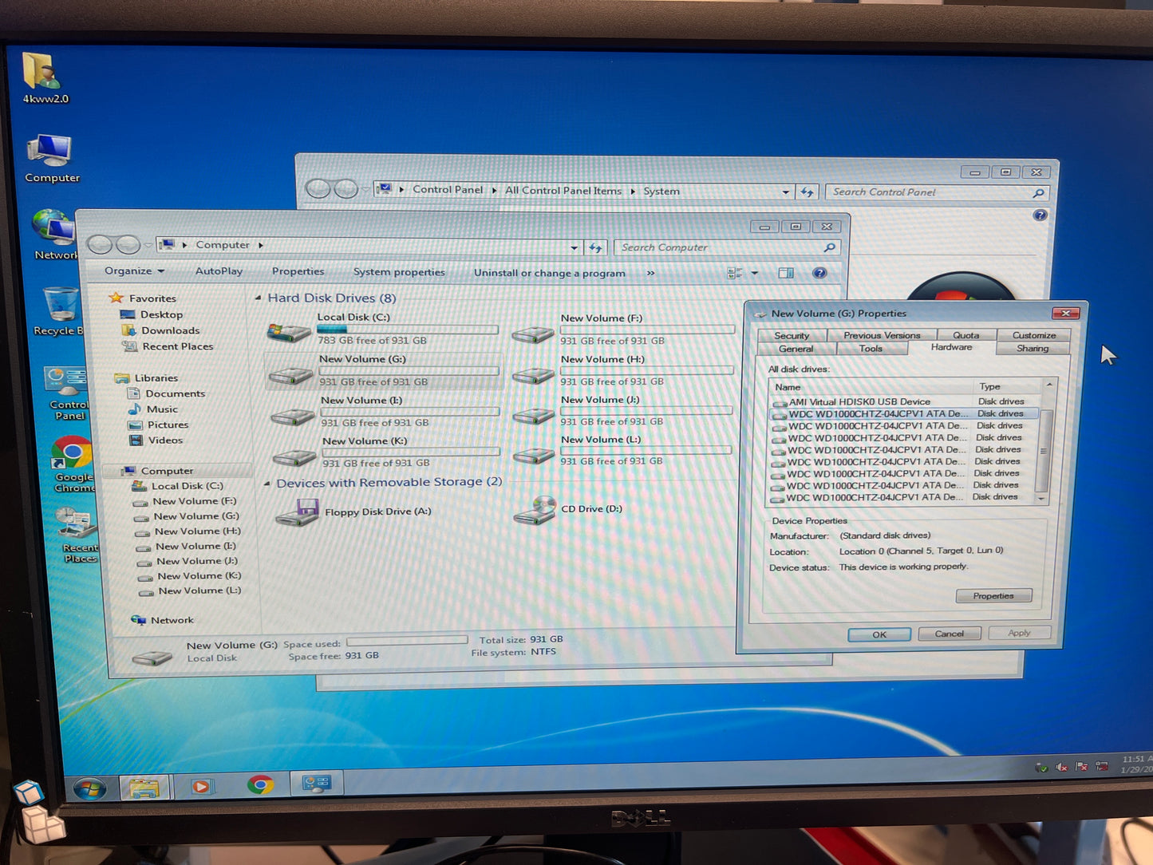Refresh the Computer window address bar
Screen dimensions: 1153x865
tap(595, 248)
